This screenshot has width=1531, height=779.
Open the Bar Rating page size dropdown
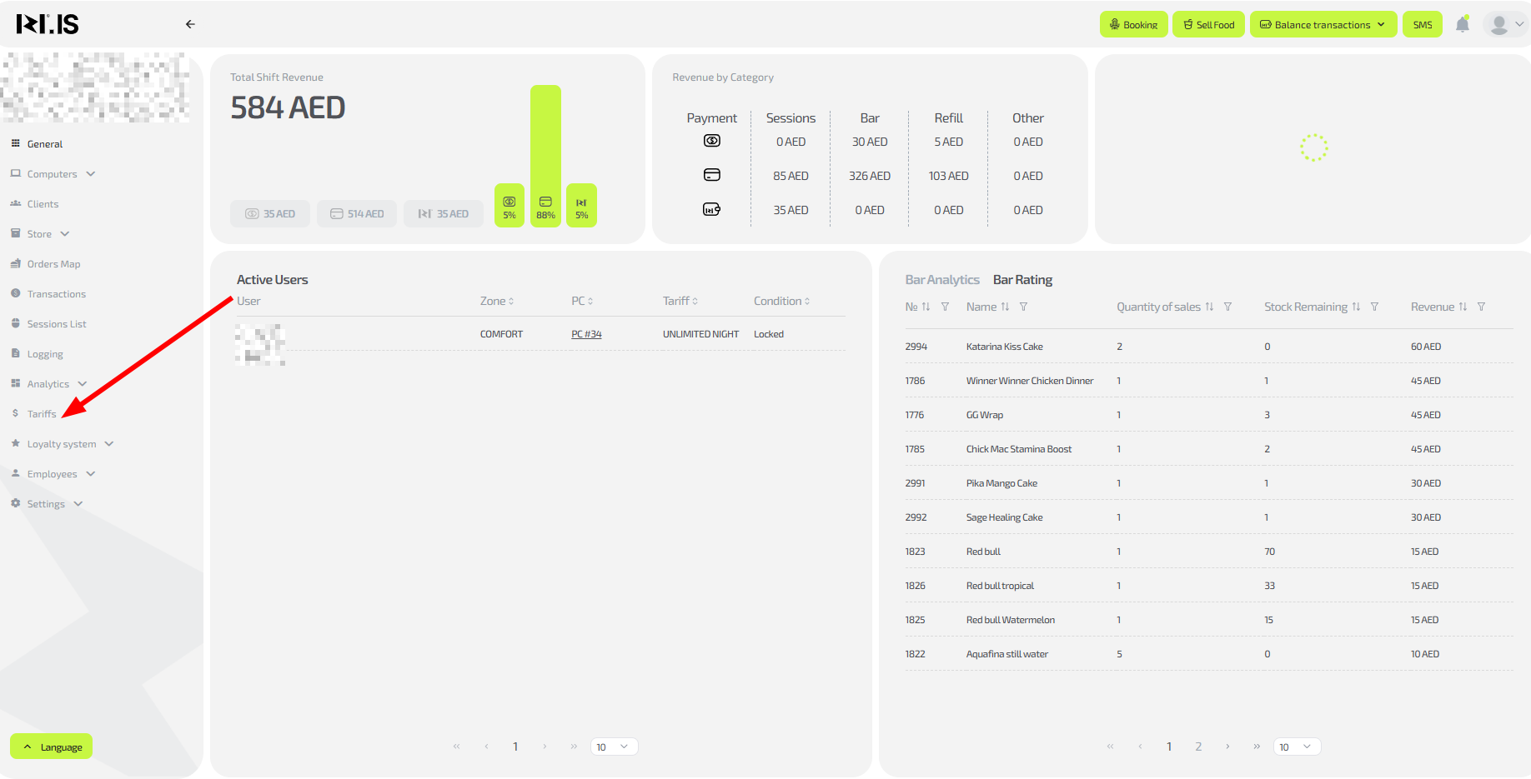(x=1296, y=747)
